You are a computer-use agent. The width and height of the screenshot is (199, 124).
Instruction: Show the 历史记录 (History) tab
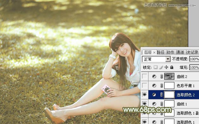pos(192,52)
